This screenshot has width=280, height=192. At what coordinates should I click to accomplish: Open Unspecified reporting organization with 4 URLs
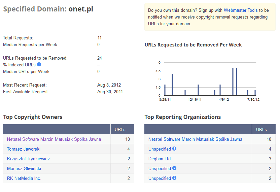160,149
